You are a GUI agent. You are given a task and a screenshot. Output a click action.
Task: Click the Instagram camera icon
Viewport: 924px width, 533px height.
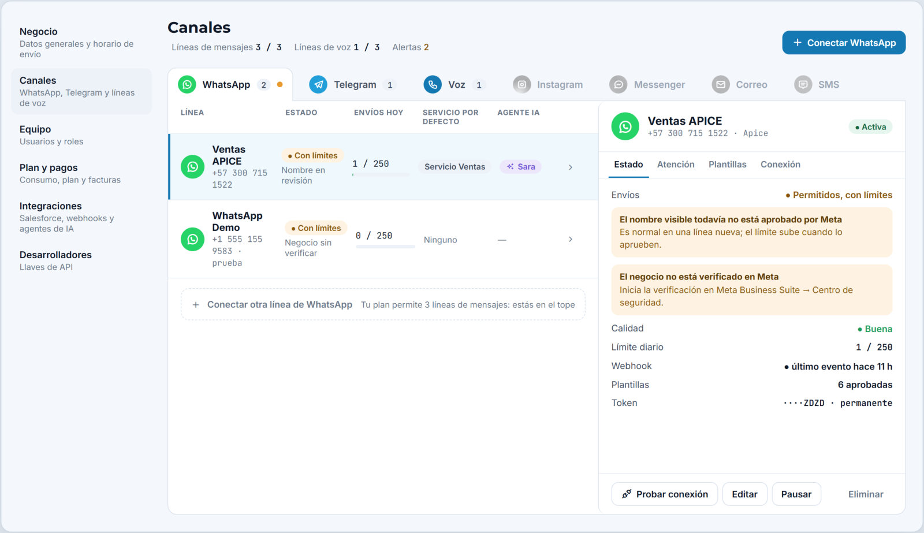click(x=521, y=84)
